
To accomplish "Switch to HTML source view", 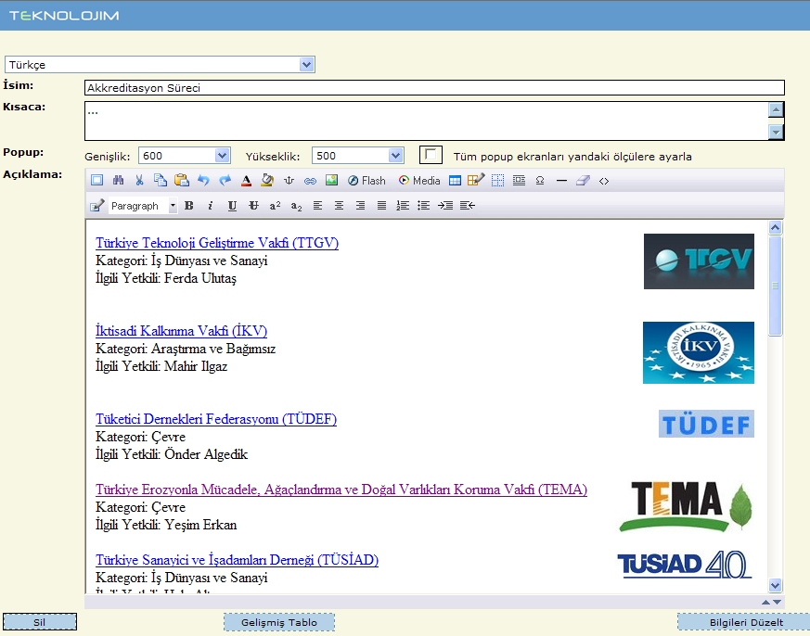I will pyautogui.click(x=604, y=181).
